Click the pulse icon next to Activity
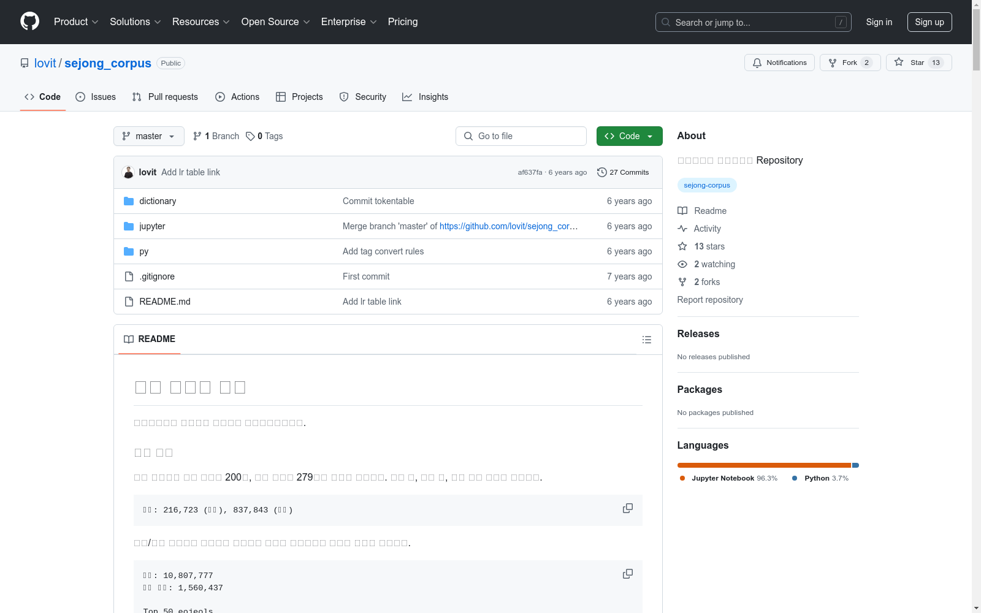 [x=682, y=229]
